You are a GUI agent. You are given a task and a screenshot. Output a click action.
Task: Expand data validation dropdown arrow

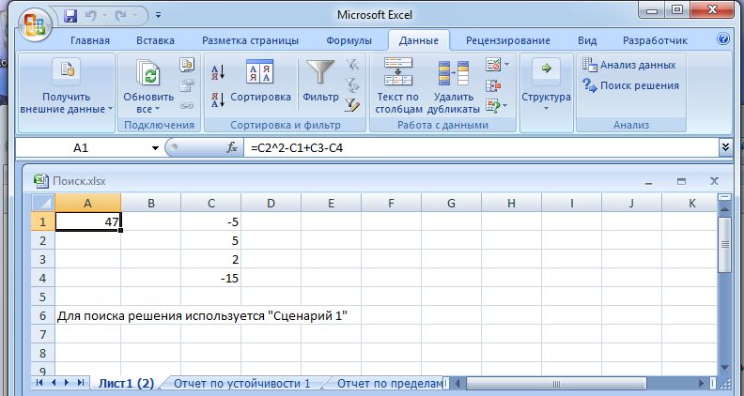click(x=506, y=65)
